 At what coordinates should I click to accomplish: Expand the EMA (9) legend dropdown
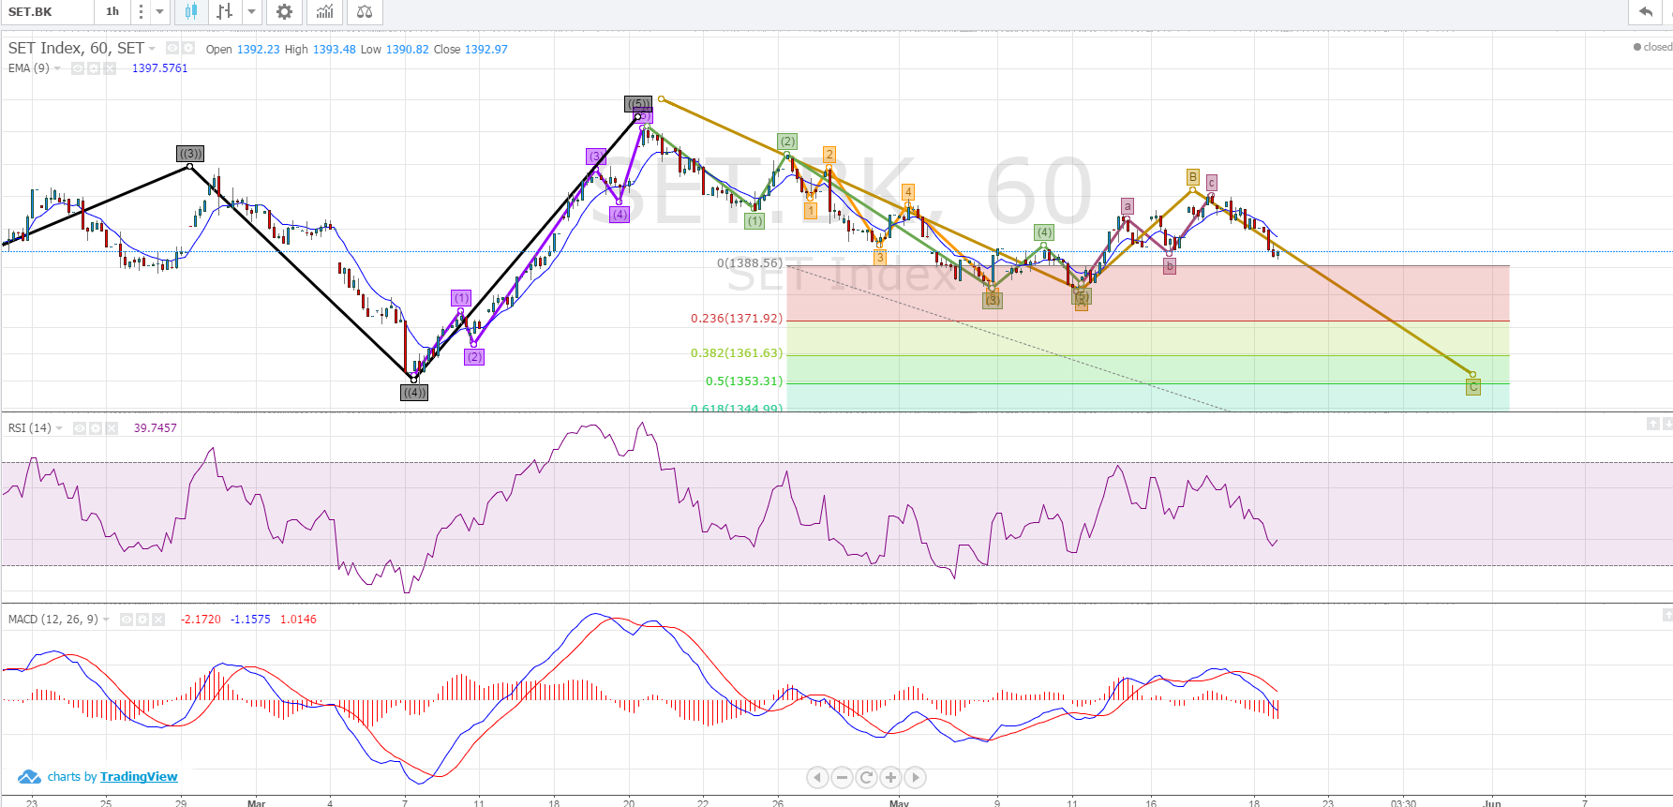(x=57, y=68)
